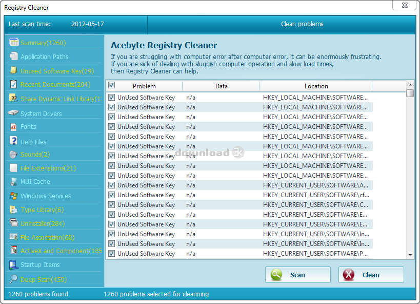Select the Sounds speaker icon
This screenshot has height=304, width=420.
[13, 155]
